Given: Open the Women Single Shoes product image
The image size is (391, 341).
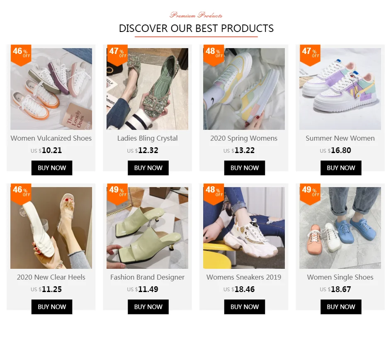Looking at the screenshot, I should point(340,228).
